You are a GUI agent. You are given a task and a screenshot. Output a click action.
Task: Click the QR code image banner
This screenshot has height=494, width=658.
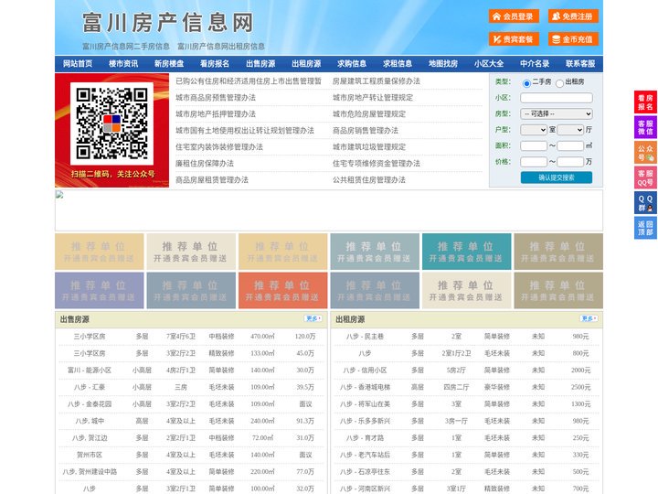112,130
